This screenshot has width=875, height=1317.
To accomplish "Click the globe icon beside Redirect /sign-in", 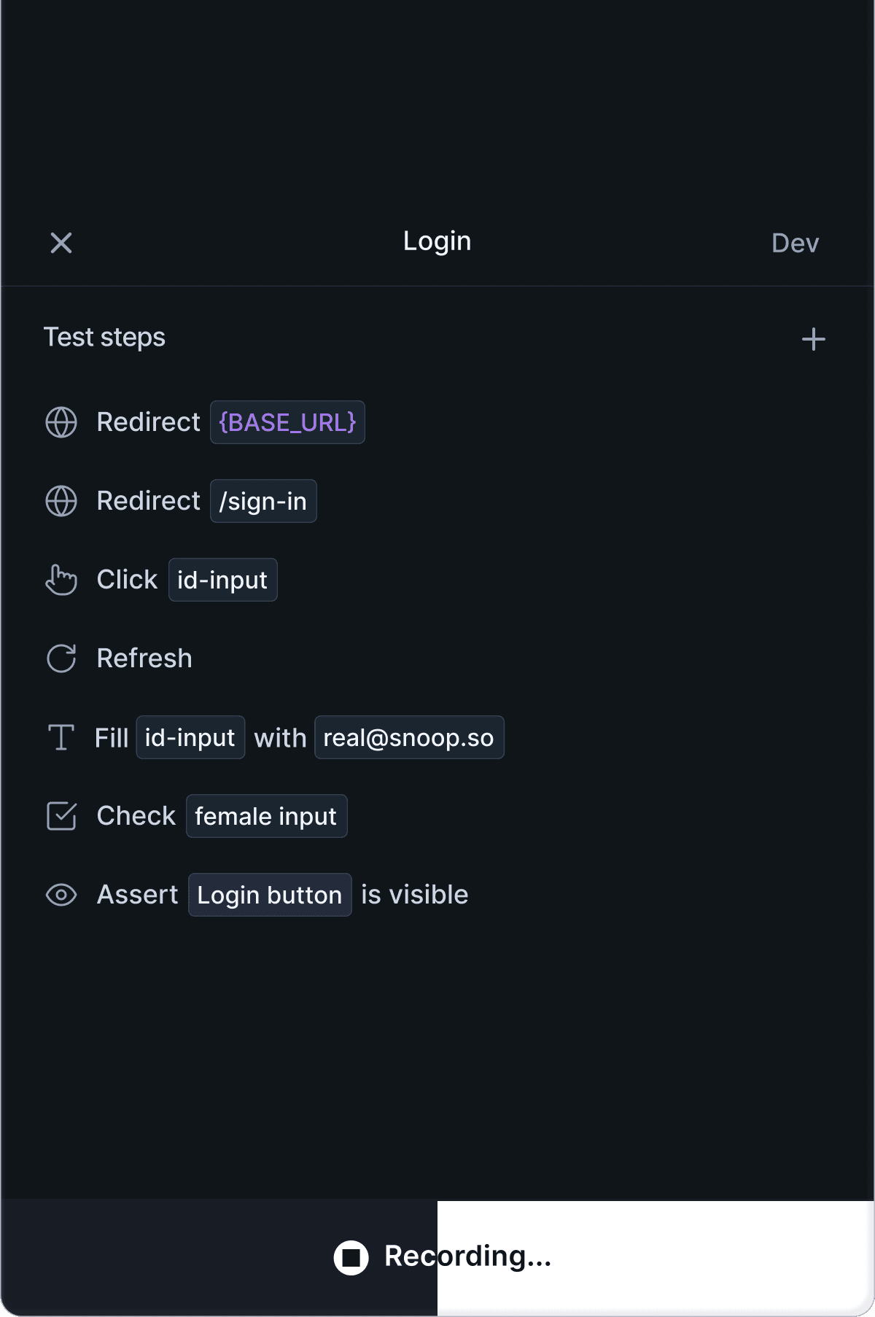I will click(x=61, y=501).
